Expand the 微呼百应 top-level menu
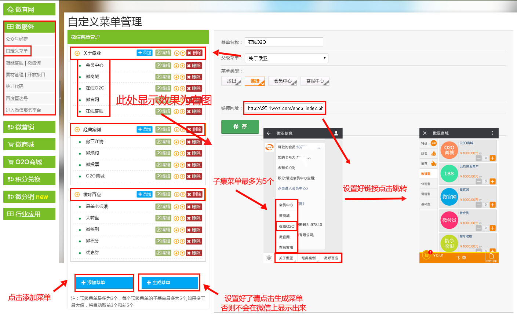Viewport: 517px width, 316px height. pos(77,195)
